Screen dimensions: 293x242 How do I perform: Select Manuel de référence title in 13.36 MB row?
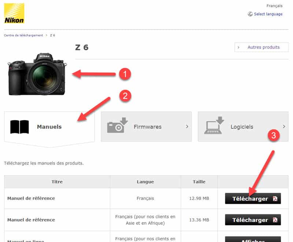pyautogui.click(x=31, y=220)
